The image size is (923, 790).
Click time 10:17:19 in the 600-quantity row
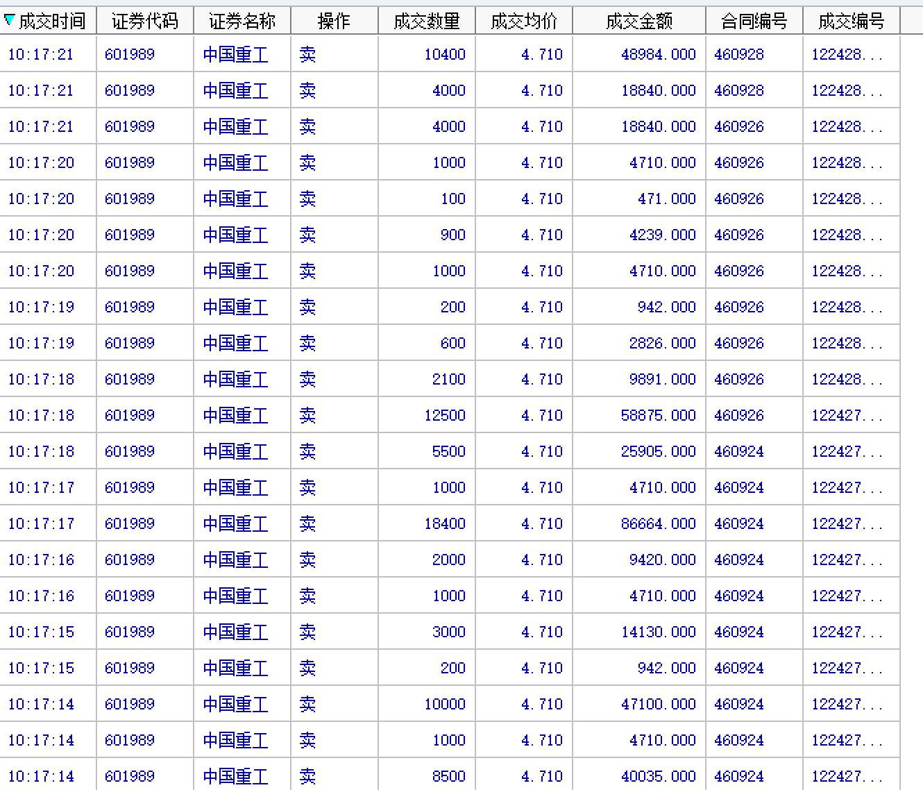[41, 343]
